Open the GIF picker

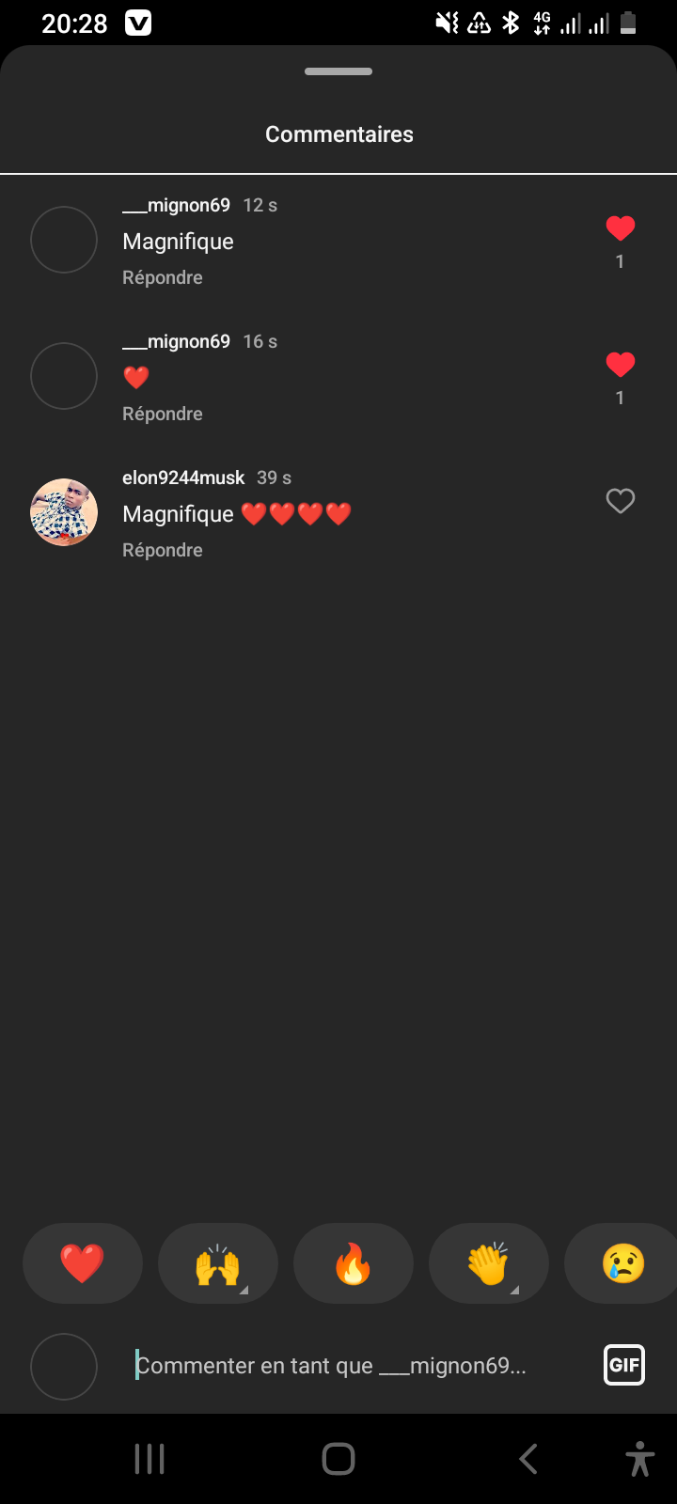coord(624,1365)
